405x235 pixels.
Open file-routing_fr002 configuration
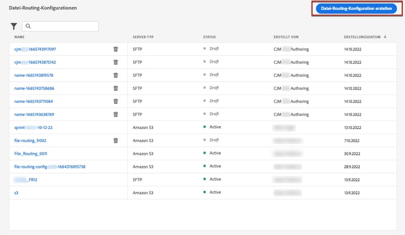coord(30,141)
